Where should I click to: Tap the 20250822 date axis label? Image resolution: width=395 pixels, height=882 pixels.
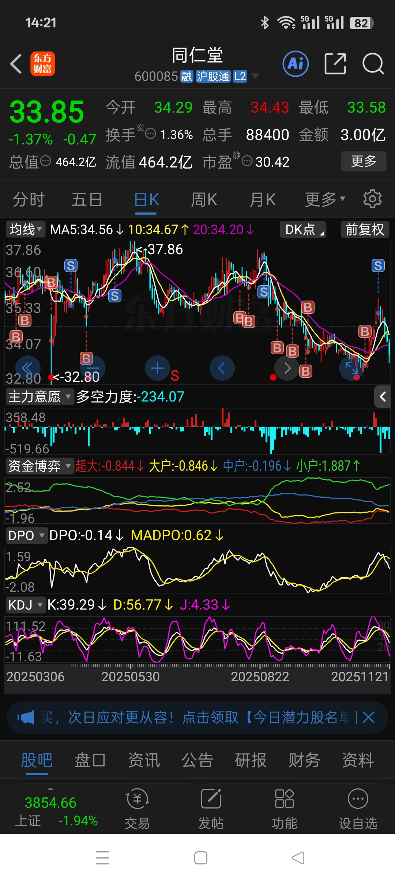tap(260, 677)
